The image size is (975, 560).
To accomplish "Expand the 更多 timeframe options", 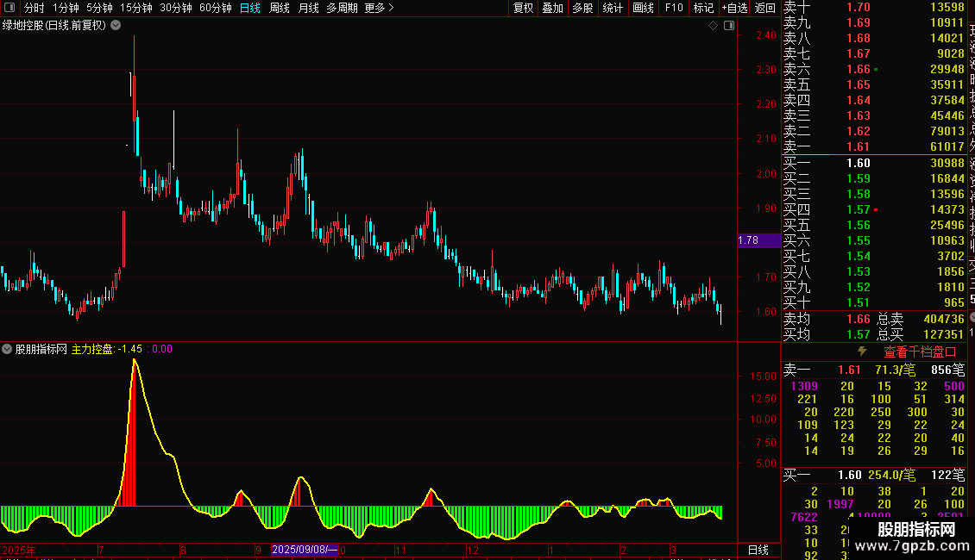I will [x=379, y=8].
